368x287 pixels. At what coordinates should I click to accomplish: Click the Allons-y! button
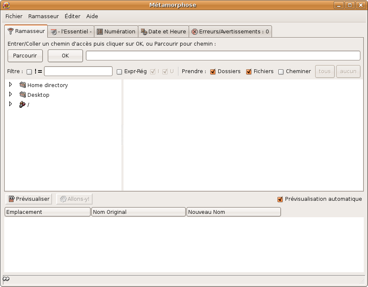(x=74, y=199)
